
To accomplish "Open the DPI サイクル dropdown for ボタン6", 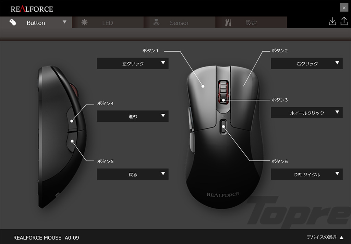I will tap(307, 174).
